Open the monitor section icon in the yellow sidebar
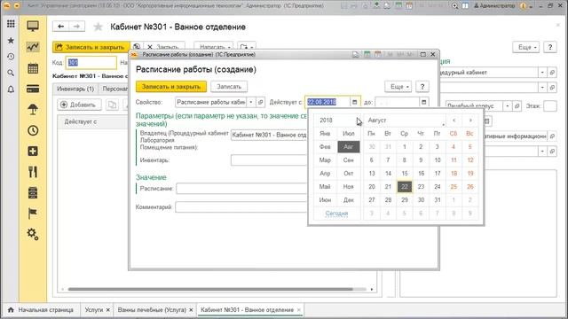The height and width of the screenshot is (319, 568). click(33, 26)
